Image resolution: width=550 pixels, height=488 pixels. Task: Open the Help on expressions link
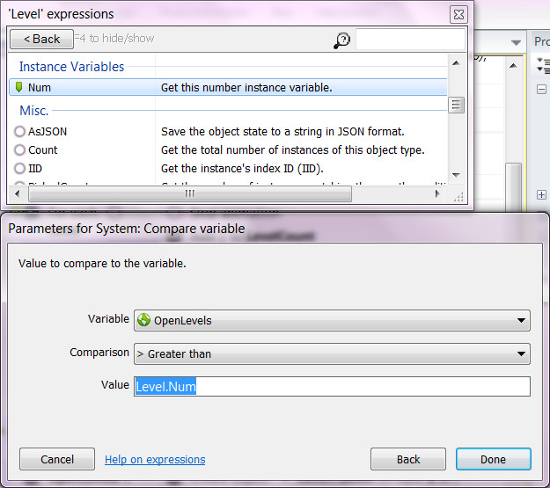(155, 459)
